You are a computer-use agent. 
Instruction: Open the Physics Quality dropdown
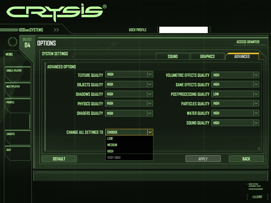coord(129,103)
